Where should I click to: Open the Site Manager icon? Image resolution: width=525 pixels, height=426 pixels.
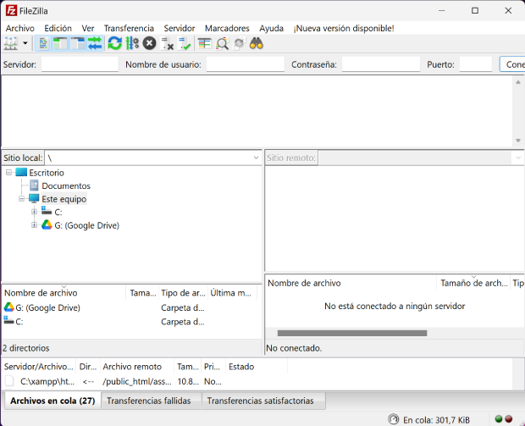[x=10, y=44]
